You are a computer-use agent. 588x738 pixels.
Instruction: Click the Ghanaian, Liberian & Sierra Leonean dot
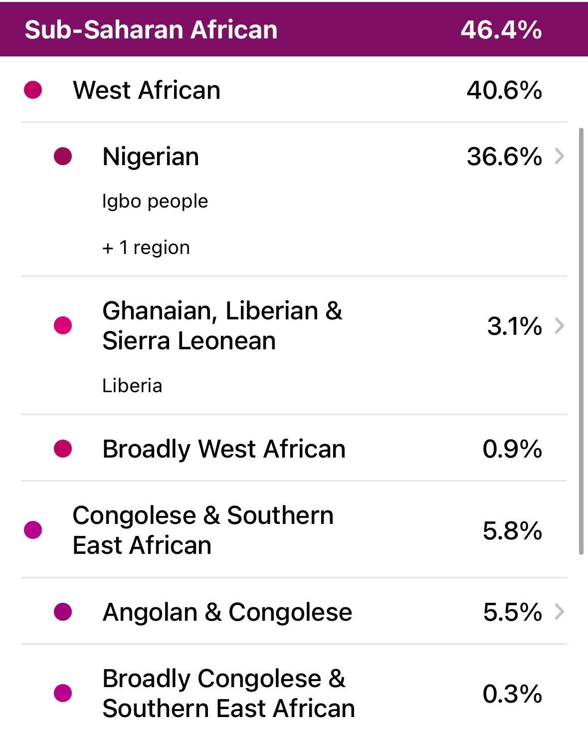[63, 325]
